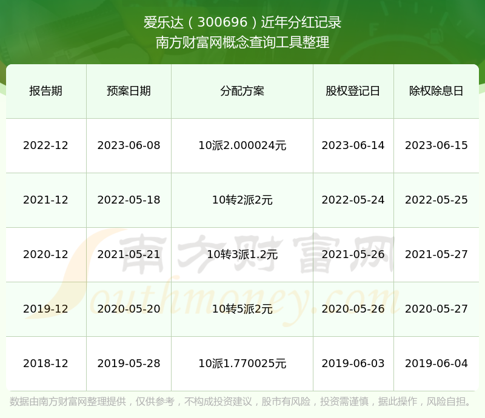Click the 报告期 column header
The height and width of the screenshot is (418, 485).
[46, 91]
